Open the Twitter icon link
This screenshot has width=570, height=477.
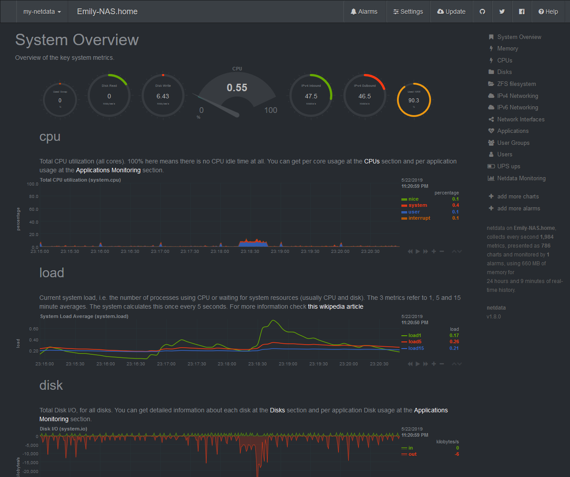point(502,12)
